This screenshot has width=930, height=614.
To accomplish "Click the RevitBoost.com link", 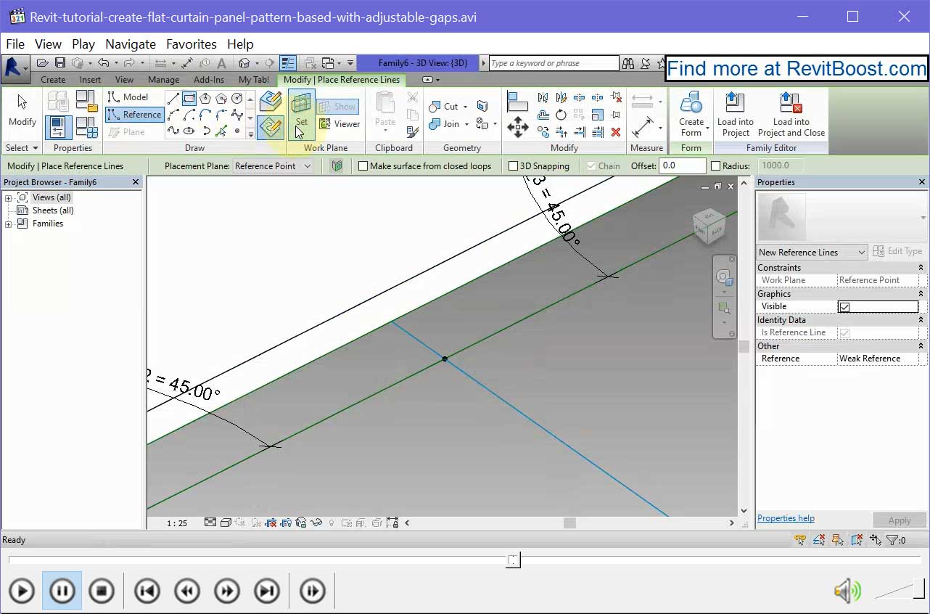I will point(796,68).
